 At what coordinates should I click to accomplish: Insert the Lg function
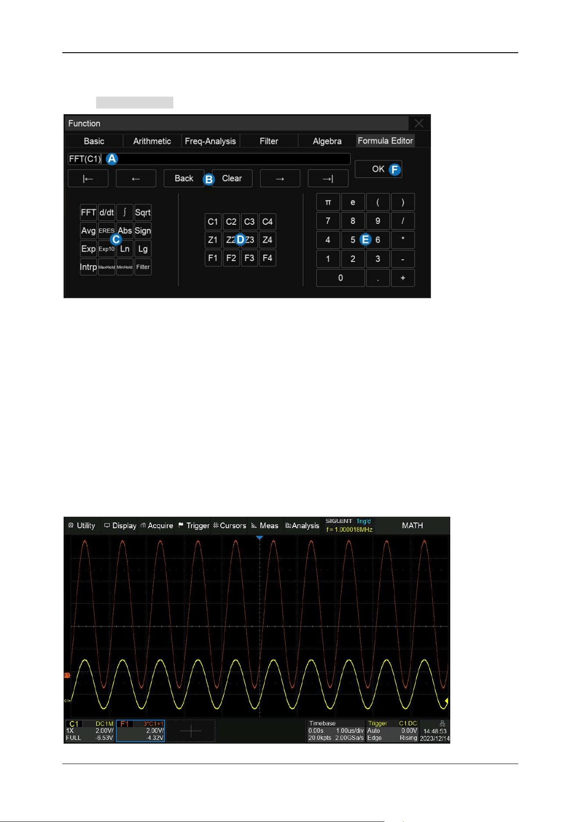coord(143,249)
